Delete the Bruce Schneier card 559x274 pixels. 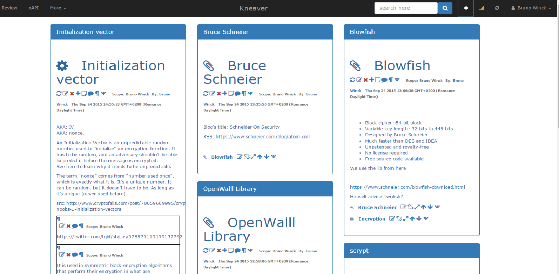[x=219, y=94]
